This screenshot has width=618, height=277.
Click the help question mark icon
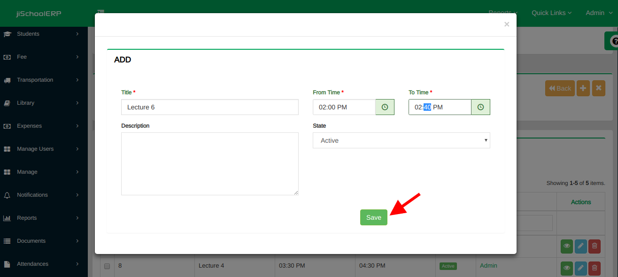[614, 41]
